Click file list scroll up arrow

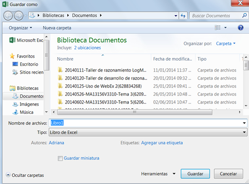pyautogui.click(x=246, y=57)
